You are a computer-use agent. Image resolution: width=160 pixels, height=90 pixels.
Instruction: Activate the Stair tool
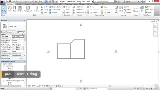(x=66, y=12)
